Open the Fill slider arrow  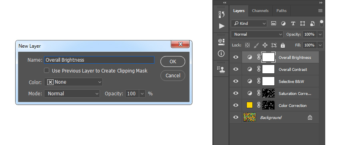click(x=320, y=45)
